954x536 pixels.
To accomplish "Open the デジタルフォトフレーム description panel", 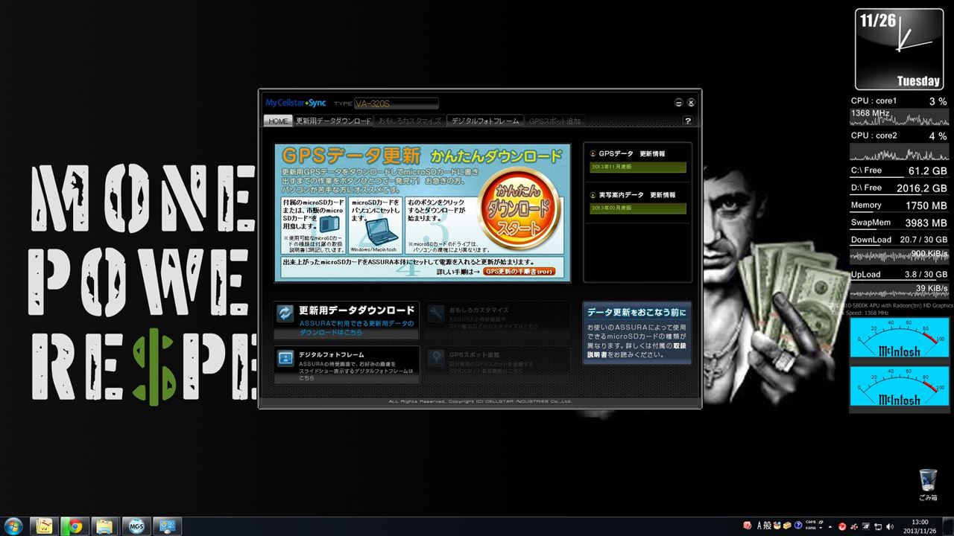I will point(347,365).
